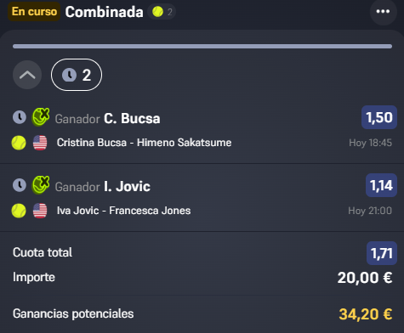Image resolution: width=404 pixels, height=333 pixels.
Task: Click the tennis ball beside Cristina Bucsa match
Action: [x=19, y=143]
